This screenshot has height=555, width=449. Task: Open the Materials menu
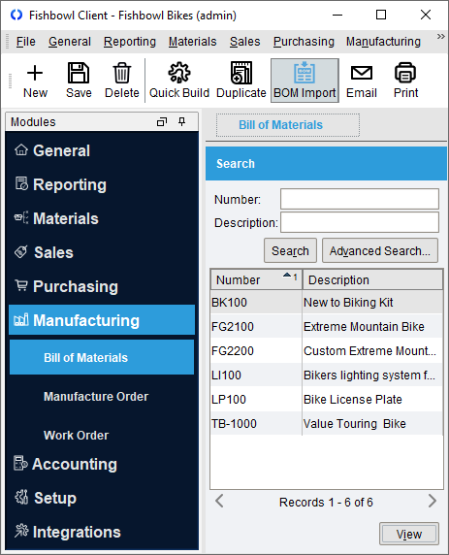[x=192, y=42]
